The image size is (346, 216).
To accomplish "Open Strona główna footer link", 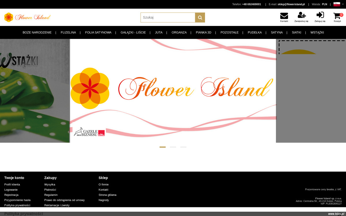I will tap(108, 195).
